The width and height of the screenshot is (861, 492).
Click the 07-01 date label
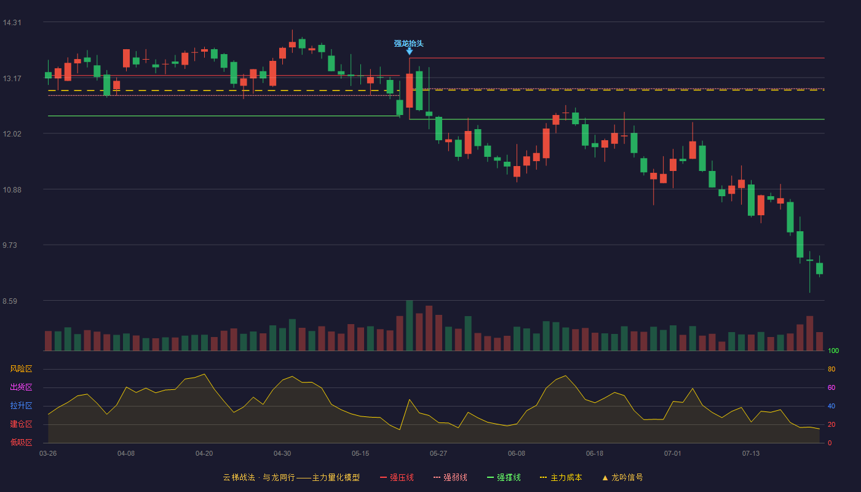pyautogui.click(x=673, y=453)
